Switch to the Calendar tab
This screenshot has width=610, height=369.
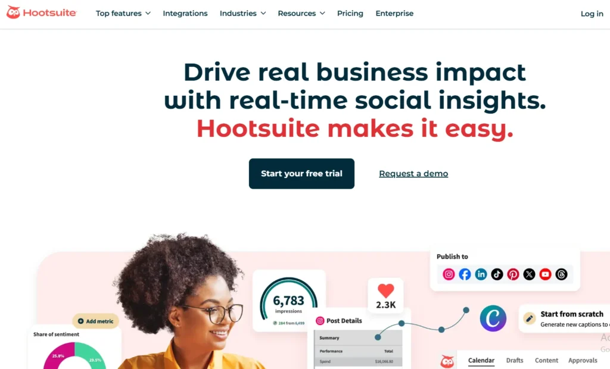(481, 361)
